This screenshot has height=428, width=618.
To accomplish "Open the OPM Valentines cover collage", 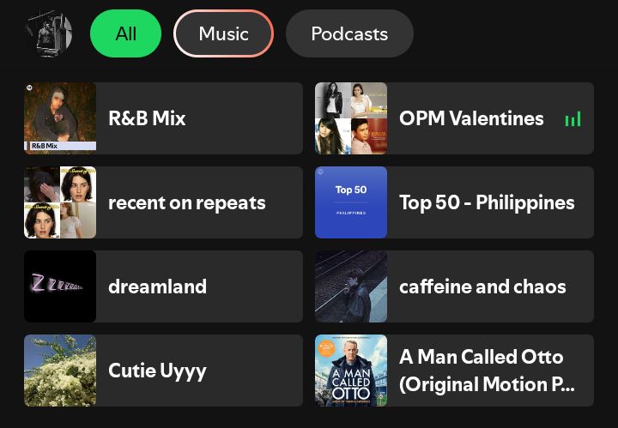I will tap(351, 118).
